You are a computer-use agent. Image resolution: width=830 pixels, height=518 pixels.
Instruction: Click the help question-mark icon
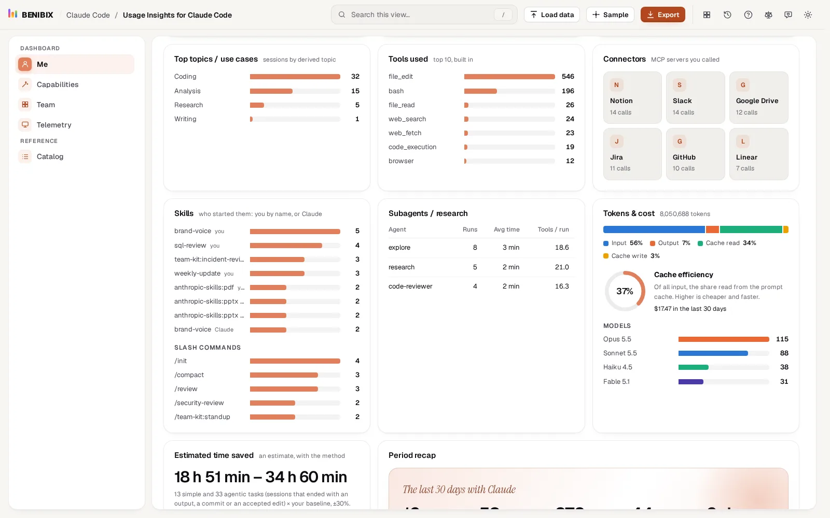pyautogui.click(x=748, y=15)
